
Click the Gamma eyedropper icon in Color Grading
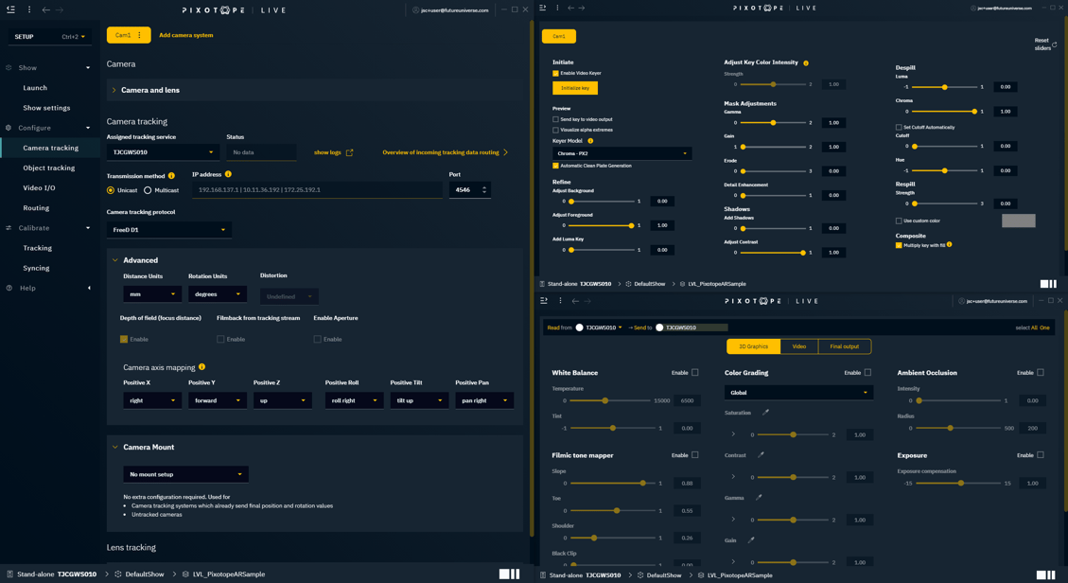(758, 498)
